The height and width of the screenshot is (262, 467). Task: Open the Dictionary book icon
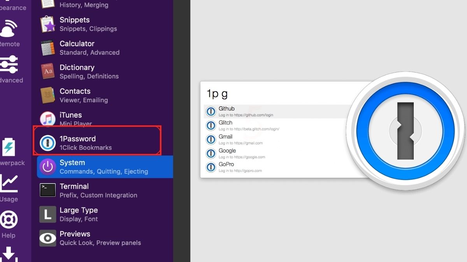[x=48, y=71]
